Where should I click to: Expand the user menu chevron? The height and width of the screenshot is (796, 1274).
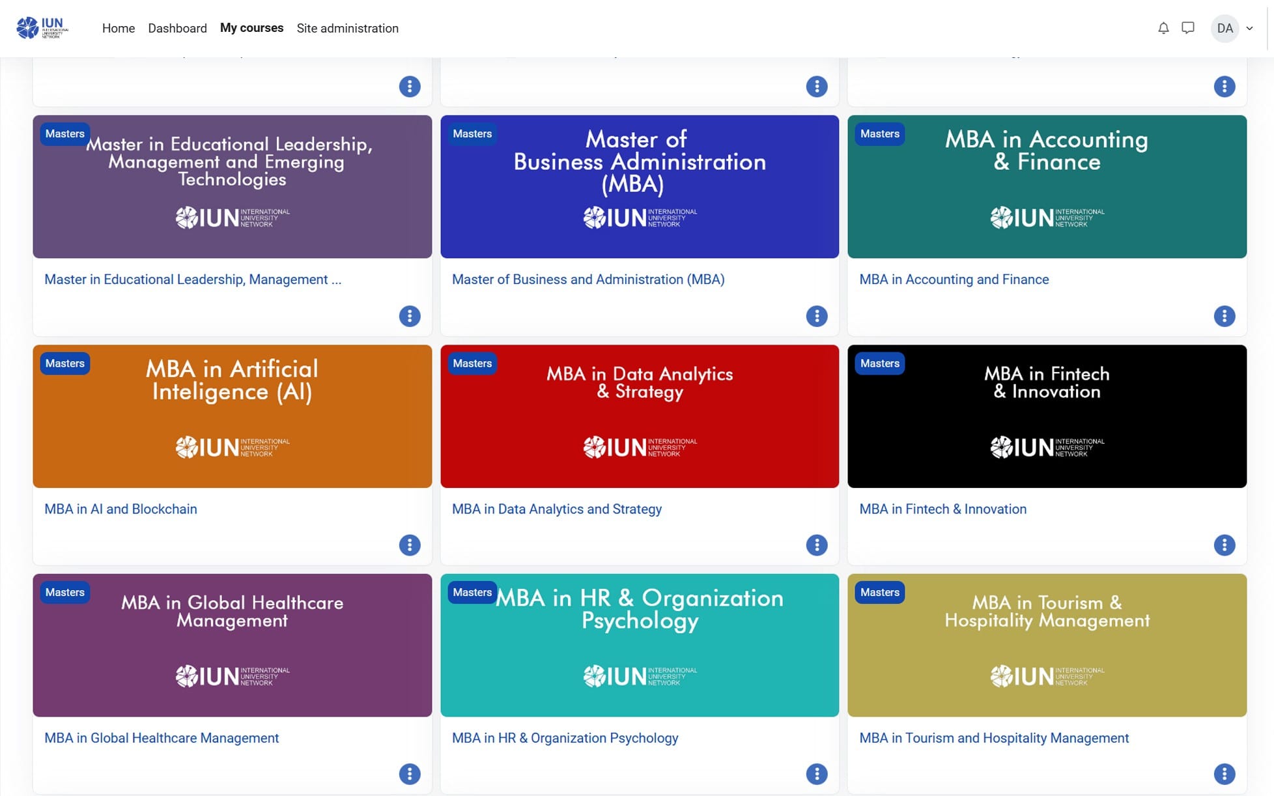[x=1249, y=28]
